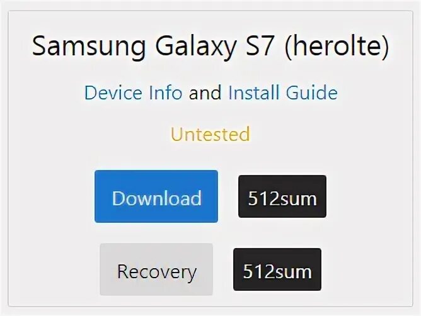Click "herolte" codename in the title

[337, 46]
